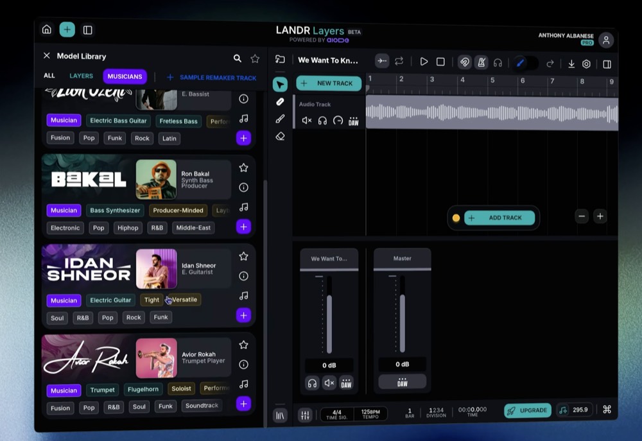This screenshot has width=642, height=441.
Task: Mute the Audio Track
Action: pyautogui.click(x=307, y=121)
